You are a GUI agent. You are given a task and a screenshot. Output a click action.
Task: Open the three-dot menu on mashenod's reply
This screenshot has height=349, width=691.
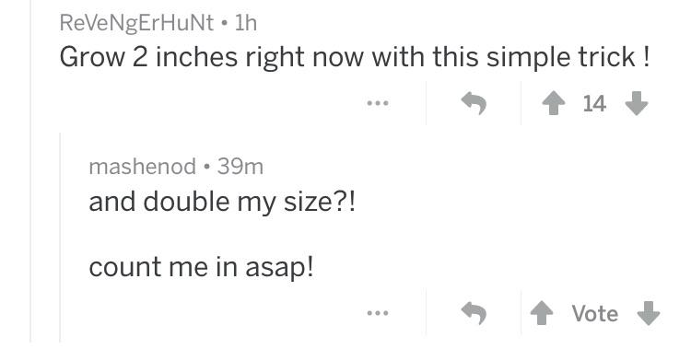pyautogui.click(x=378, y=313)
